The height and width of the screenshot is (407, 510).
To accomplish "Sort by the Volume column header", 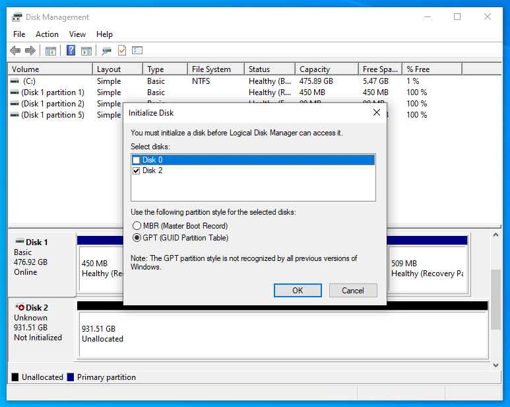I will click(x=50, y=69).
